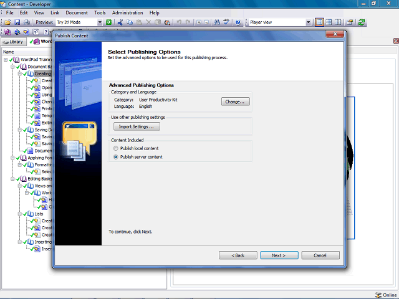Open the File menu
The height and width of the screenshot is (299, 399).
(10, 12)
